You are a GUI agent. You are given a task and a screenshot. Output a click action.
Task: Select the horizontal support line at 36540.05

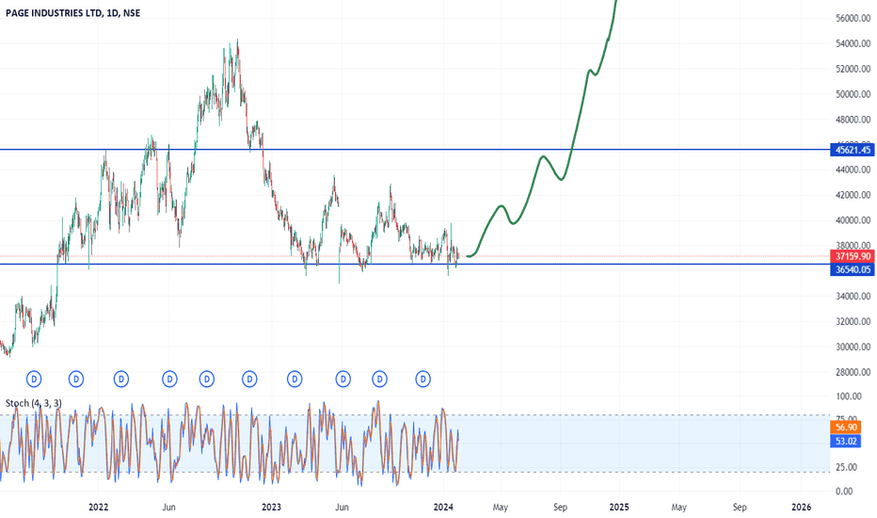tap(415, 265)
